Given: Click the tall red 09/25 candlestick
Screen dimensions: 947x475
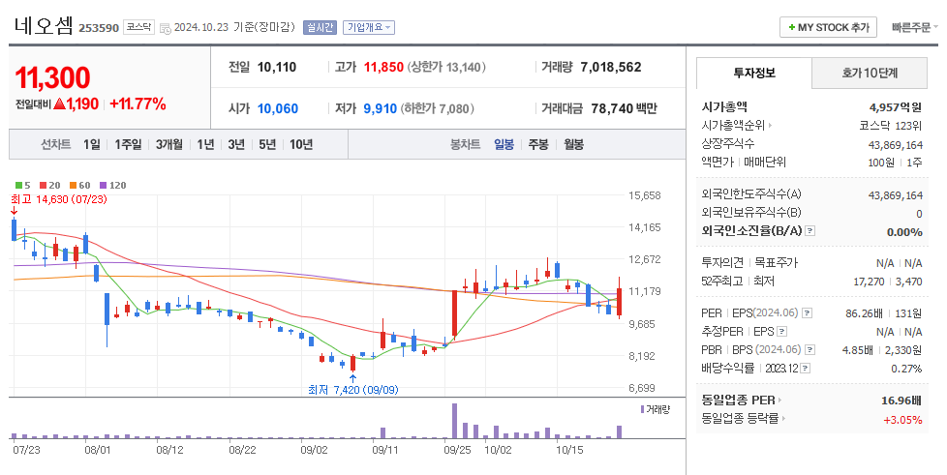Looking at the screenshot, I should click(x=454, y=313).
